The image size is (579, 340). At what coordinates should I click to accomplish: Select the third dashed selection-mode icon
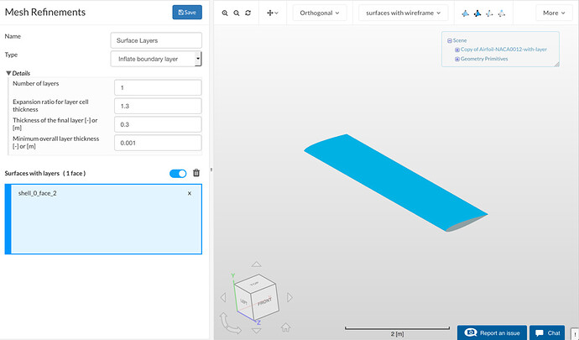pos(489,13)
